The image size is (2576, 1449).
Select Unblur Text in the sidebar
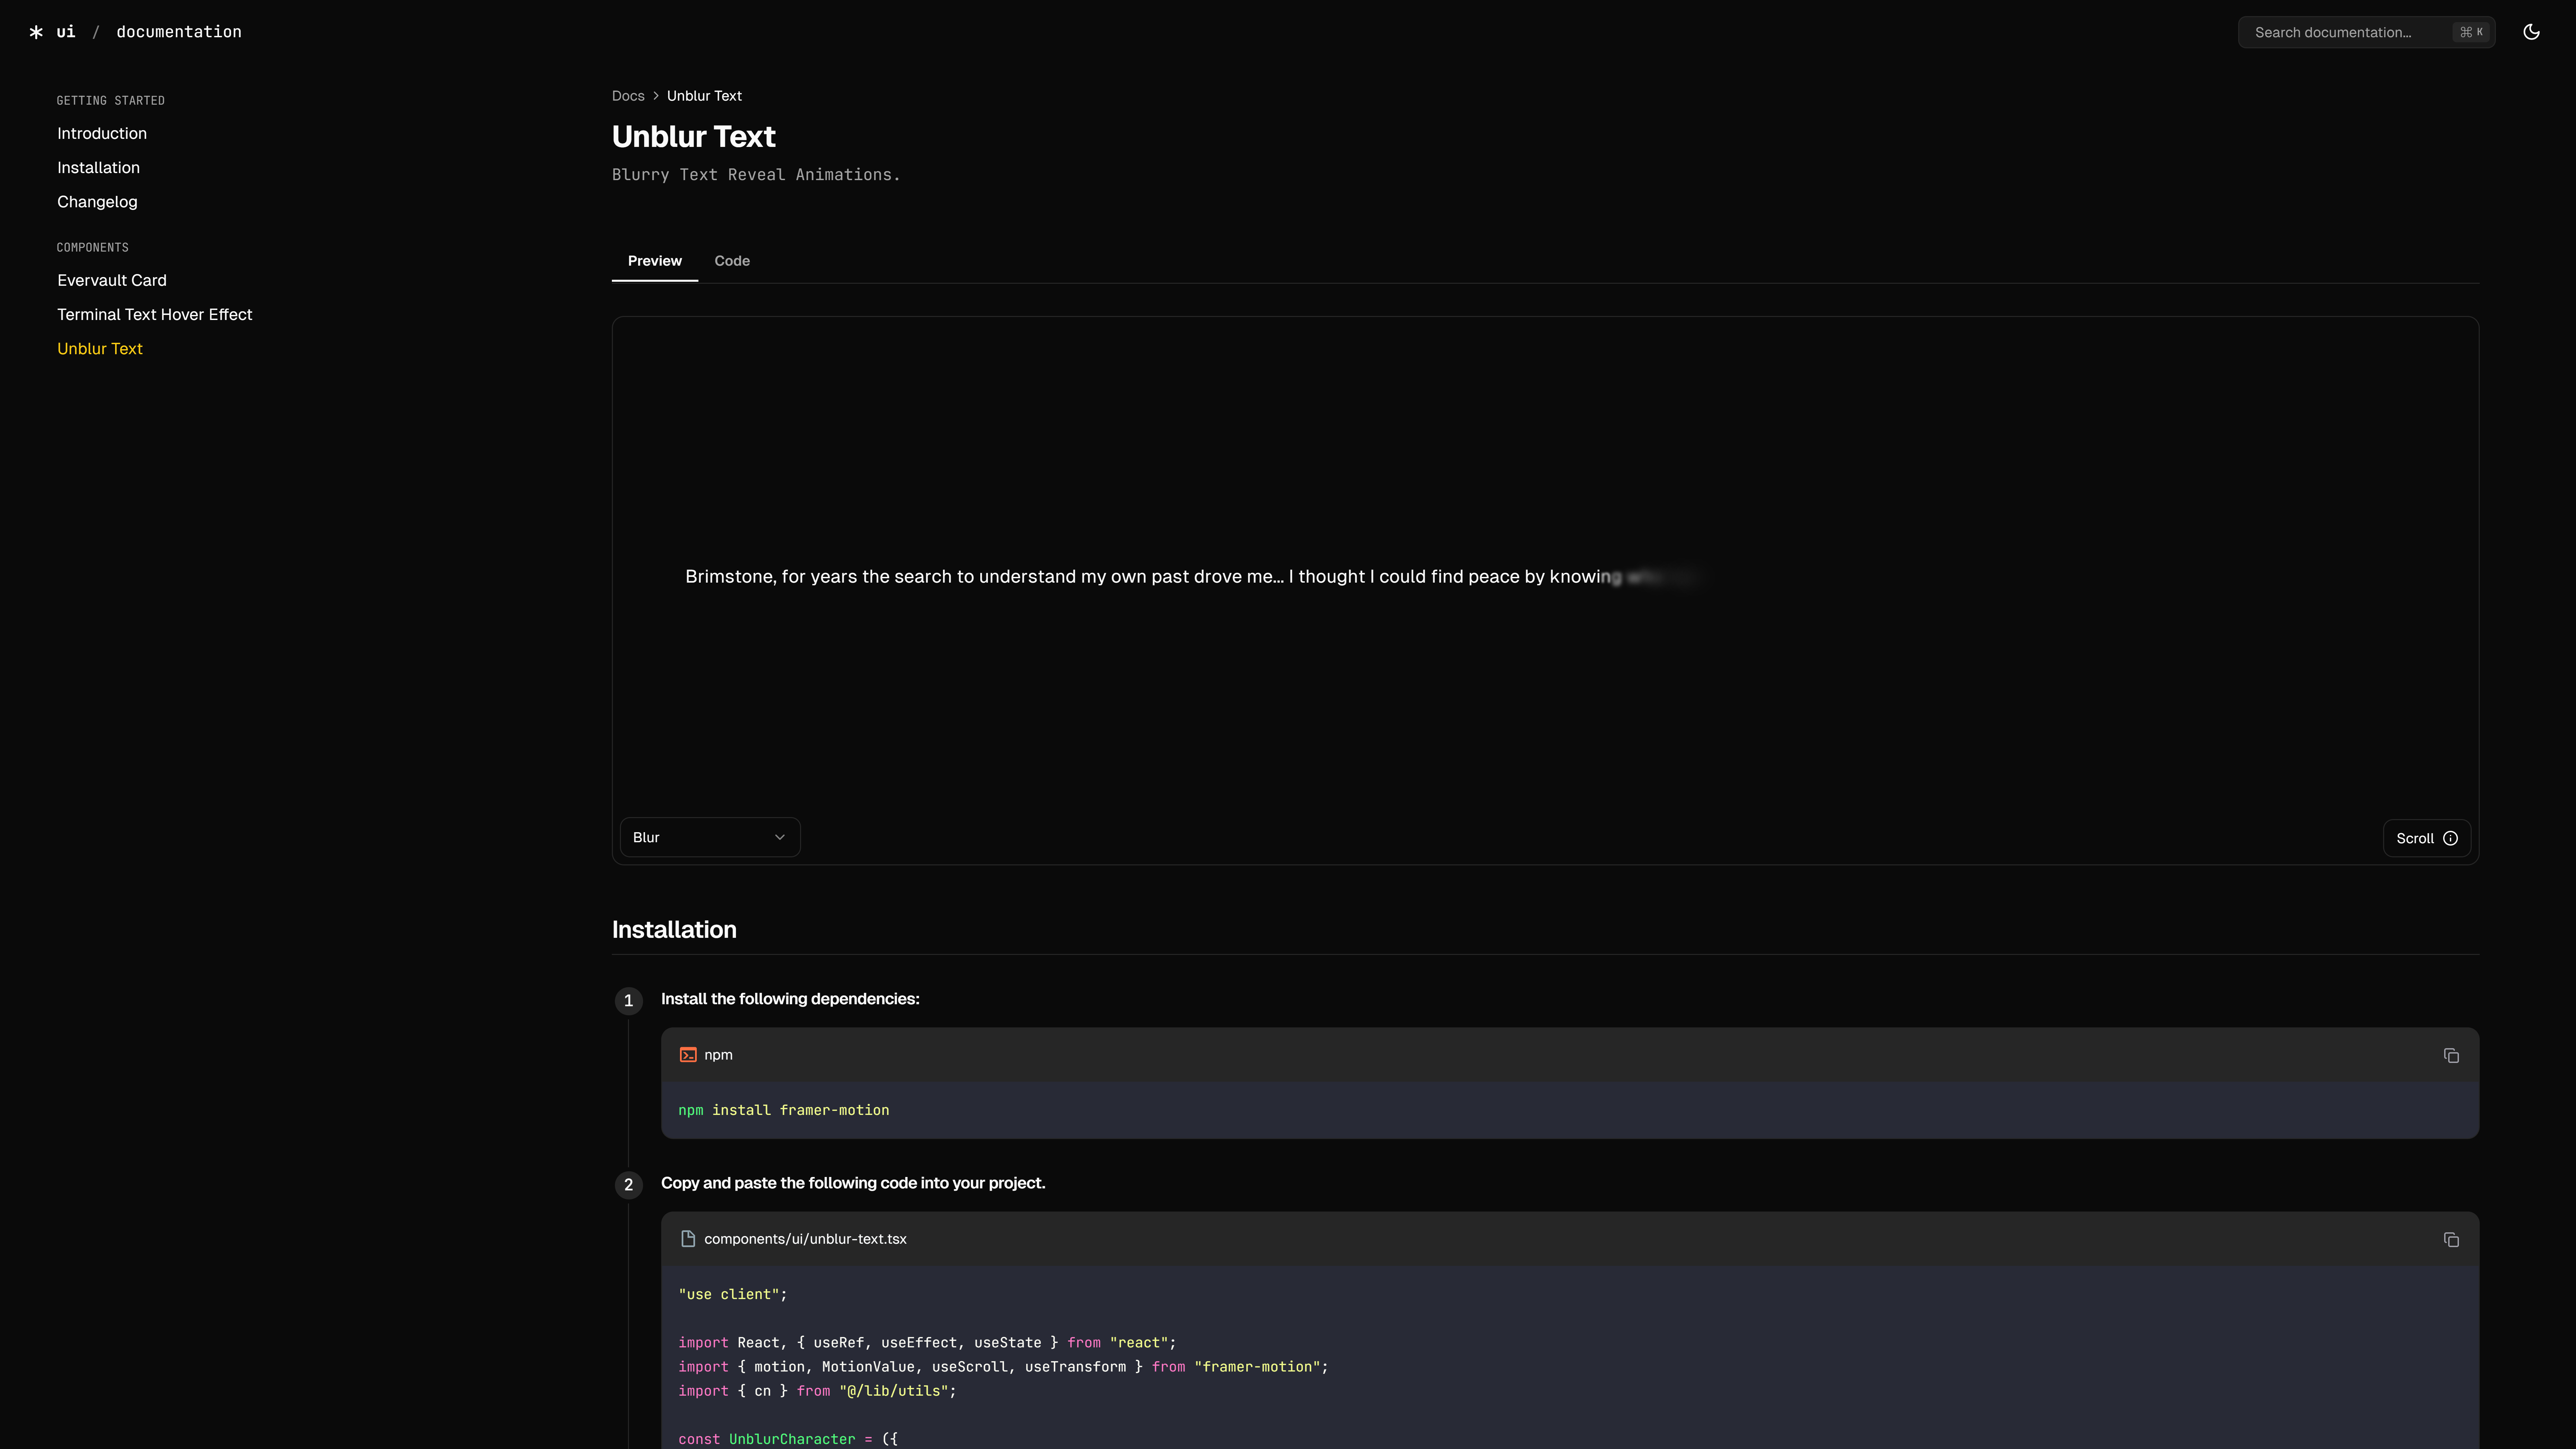pos(100,348)
